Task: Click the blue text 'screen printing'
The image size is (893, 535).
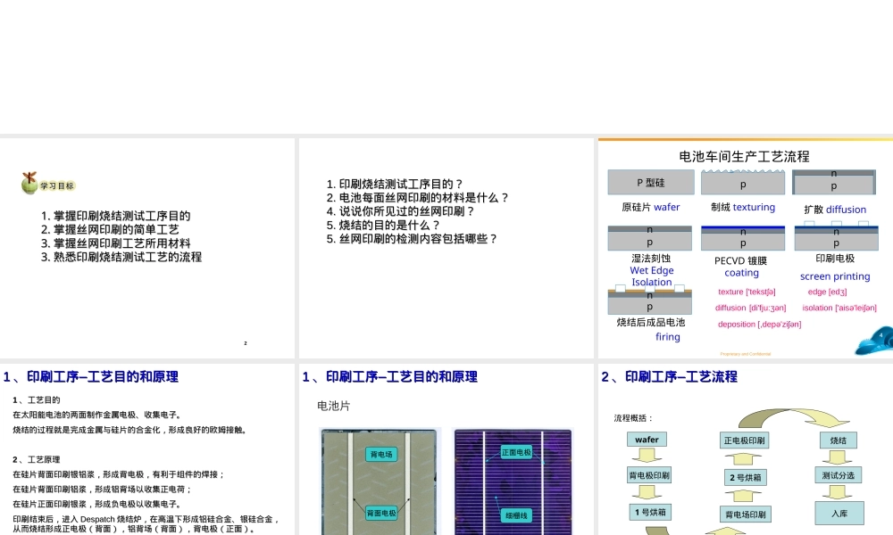Action: point(835,277)
